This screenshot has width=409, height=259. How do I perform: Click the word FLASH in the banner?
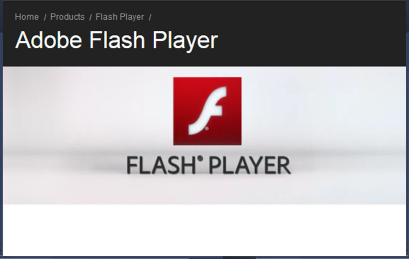[x=161, y=165]
